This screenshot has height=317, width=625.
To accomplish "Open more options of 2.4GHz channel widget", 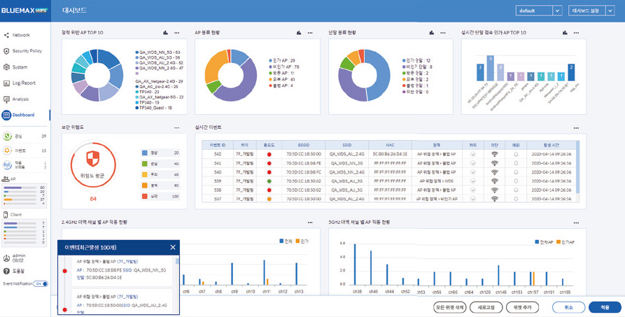I will [x=310, y=222].
